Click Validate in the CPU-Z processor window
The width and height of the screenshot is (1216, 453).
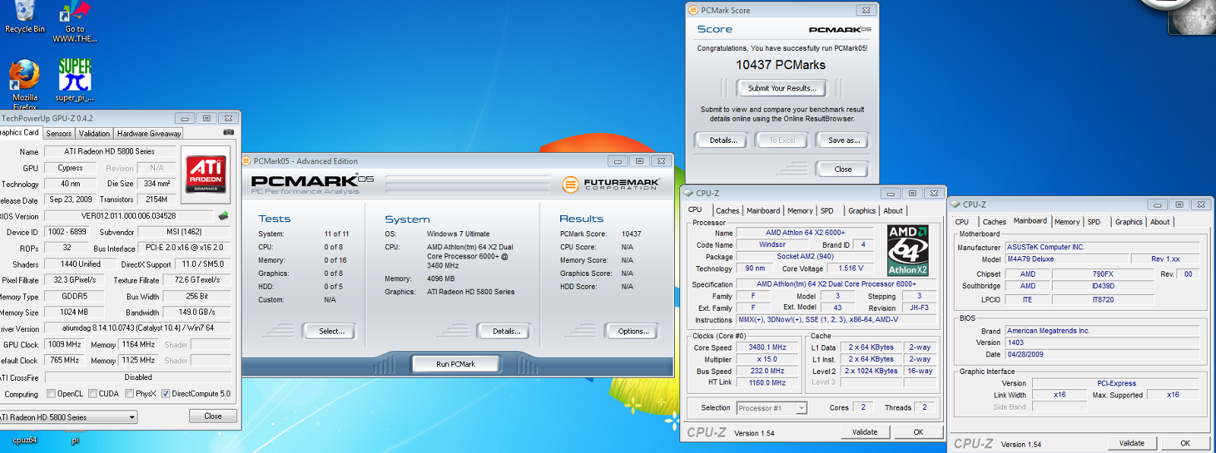[x=865, y=432]
